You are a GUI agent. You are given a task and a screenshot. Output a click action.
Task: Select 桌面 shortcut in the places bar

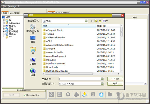click(x=33, y=39)
